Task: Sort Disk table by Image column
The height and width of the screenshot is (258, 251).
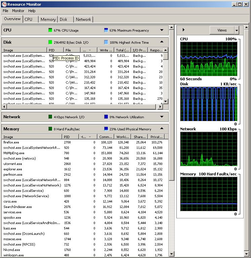Action: 24,50
